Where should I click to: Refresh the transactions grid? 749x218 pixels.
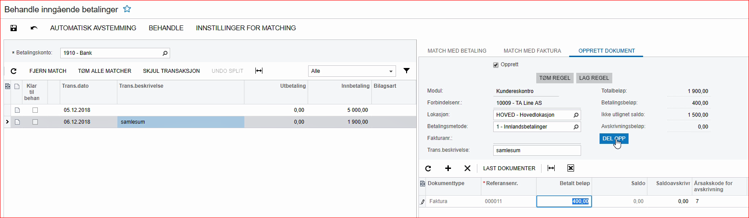(x=14, y=71)
